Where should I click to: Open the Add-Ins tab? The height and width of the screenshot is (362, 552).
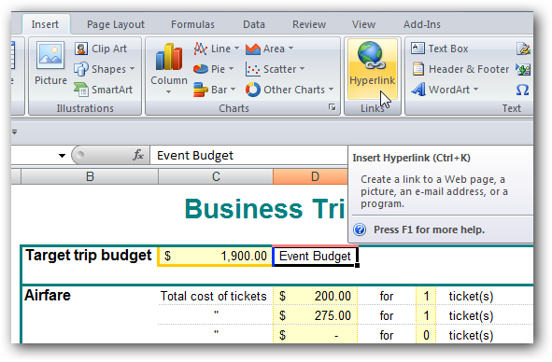422,24
